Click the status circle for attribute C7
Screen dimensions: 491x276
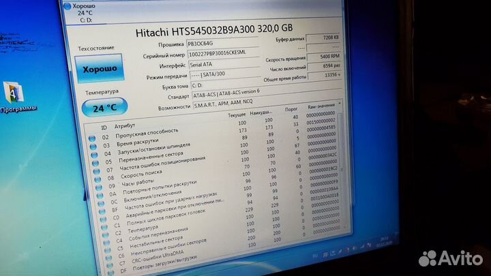pyautogui.click(x=110, y=265)
